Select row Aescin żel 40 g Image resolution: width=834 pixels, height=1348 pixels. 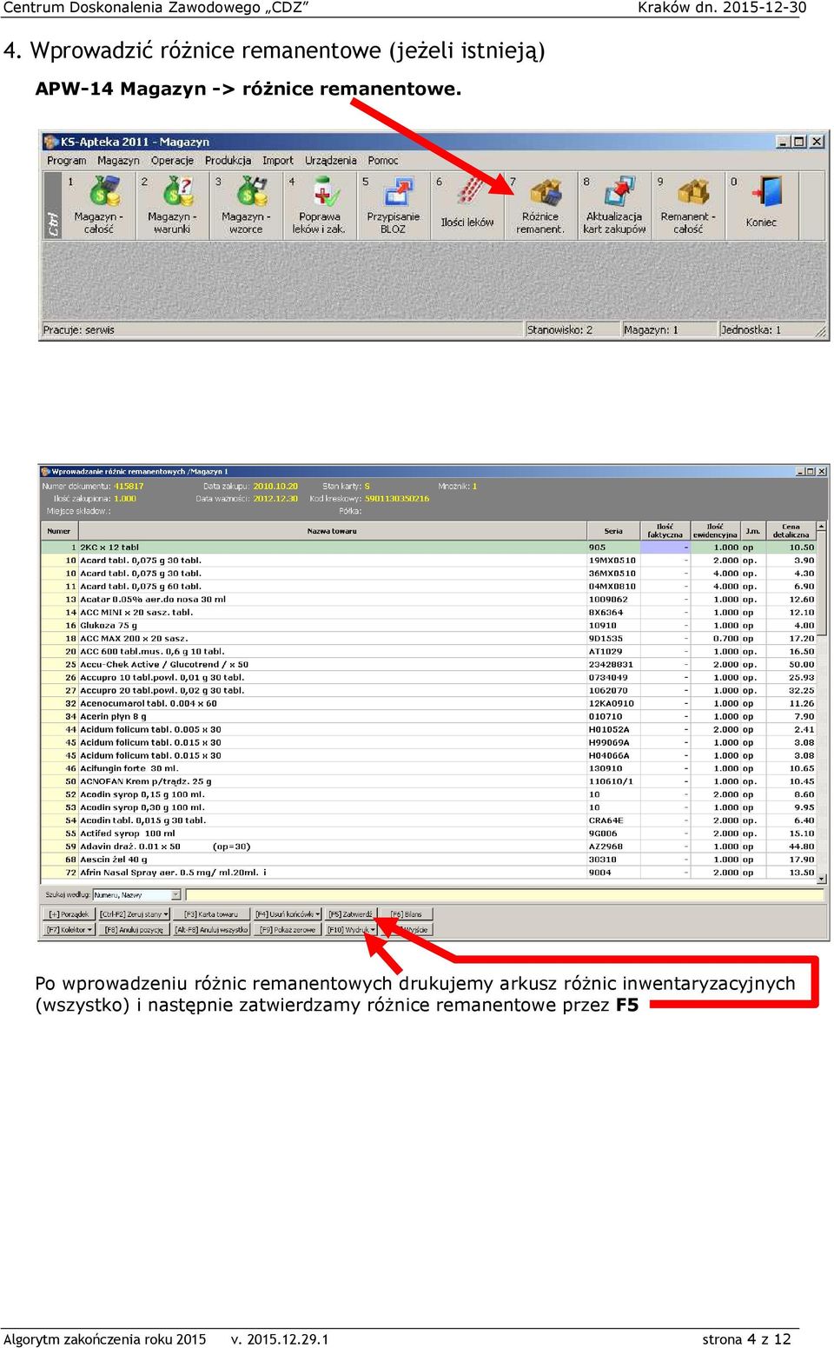(429, 860)
